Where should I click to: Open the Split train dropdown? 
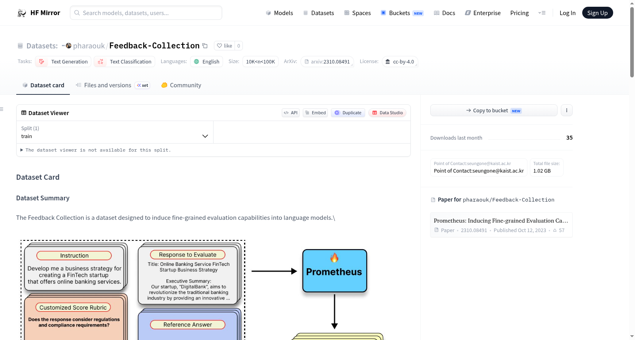pos(115,132)
